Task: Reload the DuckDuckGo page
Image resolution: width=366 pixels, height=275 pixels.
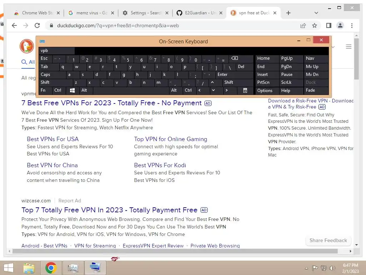Action: (x=37, y=25)
